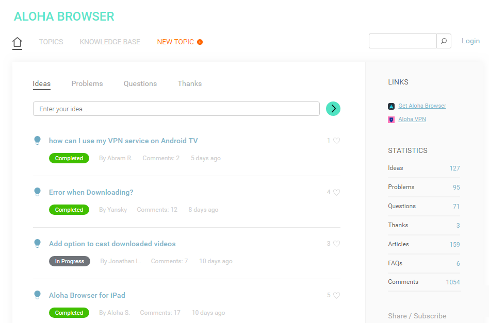The image size is (489, 323).
Task: Click Completed badge on Error when Downloading
Action: (x=69, y=210)
